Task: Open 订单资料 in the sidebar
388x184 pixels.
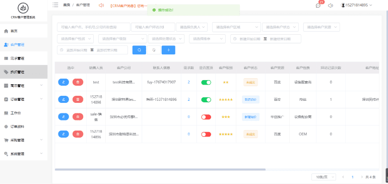Action: point(24,127)
